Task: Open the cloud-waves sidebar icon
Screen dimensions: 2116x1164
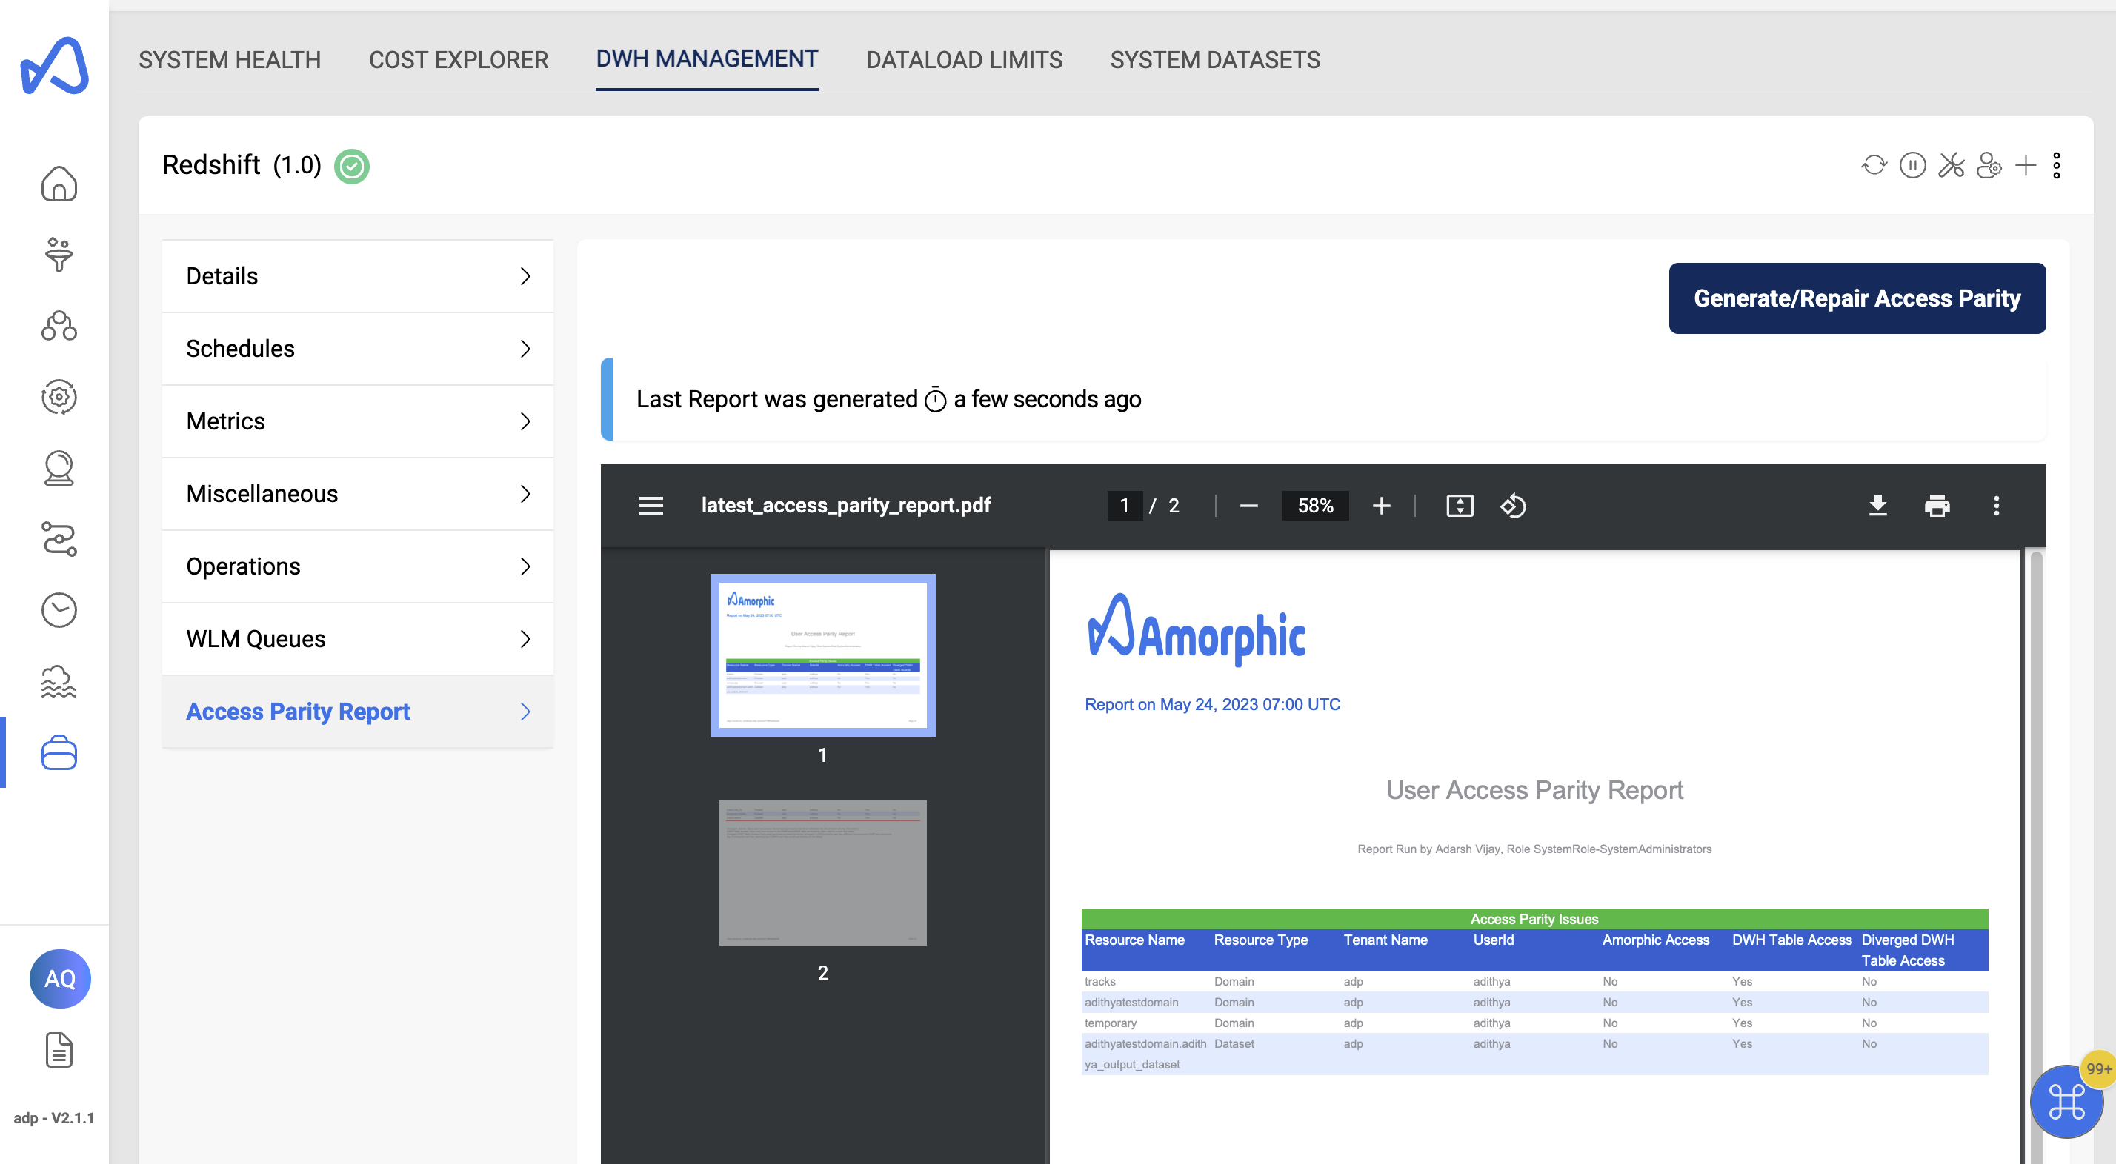Action: 59,682
